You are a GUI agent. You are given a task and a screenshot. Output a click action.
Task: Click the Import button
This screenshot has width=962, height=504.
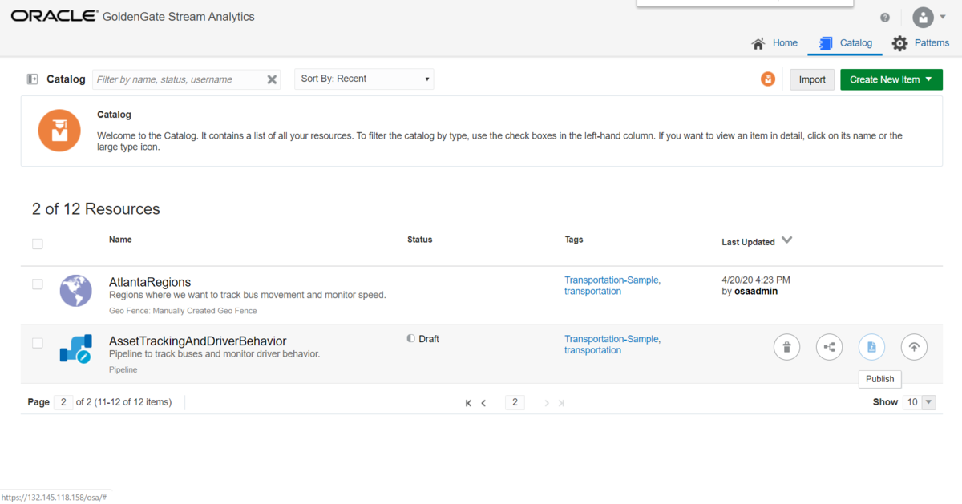tap(812, 79)
